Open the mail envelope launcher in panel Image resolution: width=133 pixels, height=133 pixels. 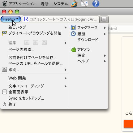(x=84, y=4)
